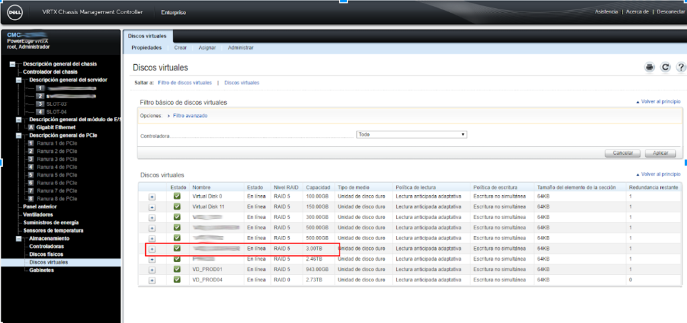Expand the Virtual Disk 0 row

point(152,196)
